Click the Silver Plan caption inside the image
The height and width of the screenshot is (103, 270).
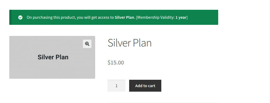coord(53,57)
